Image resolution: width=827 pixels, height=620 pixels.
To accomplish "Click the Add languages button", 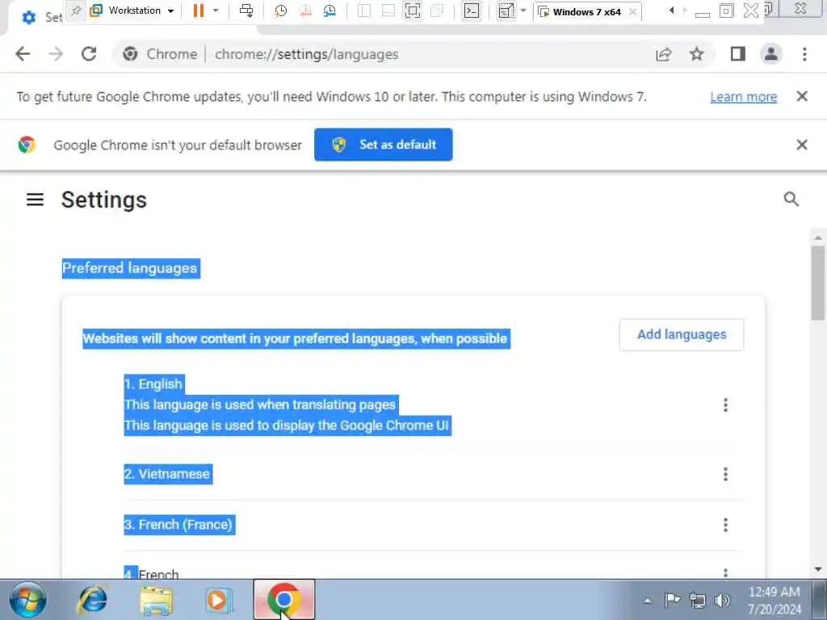I will pos(682,334).
